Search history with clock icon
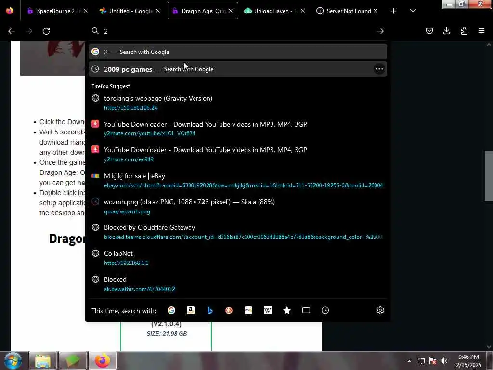The width and height of the screenshot is (493, 370). tap(325, 311)
